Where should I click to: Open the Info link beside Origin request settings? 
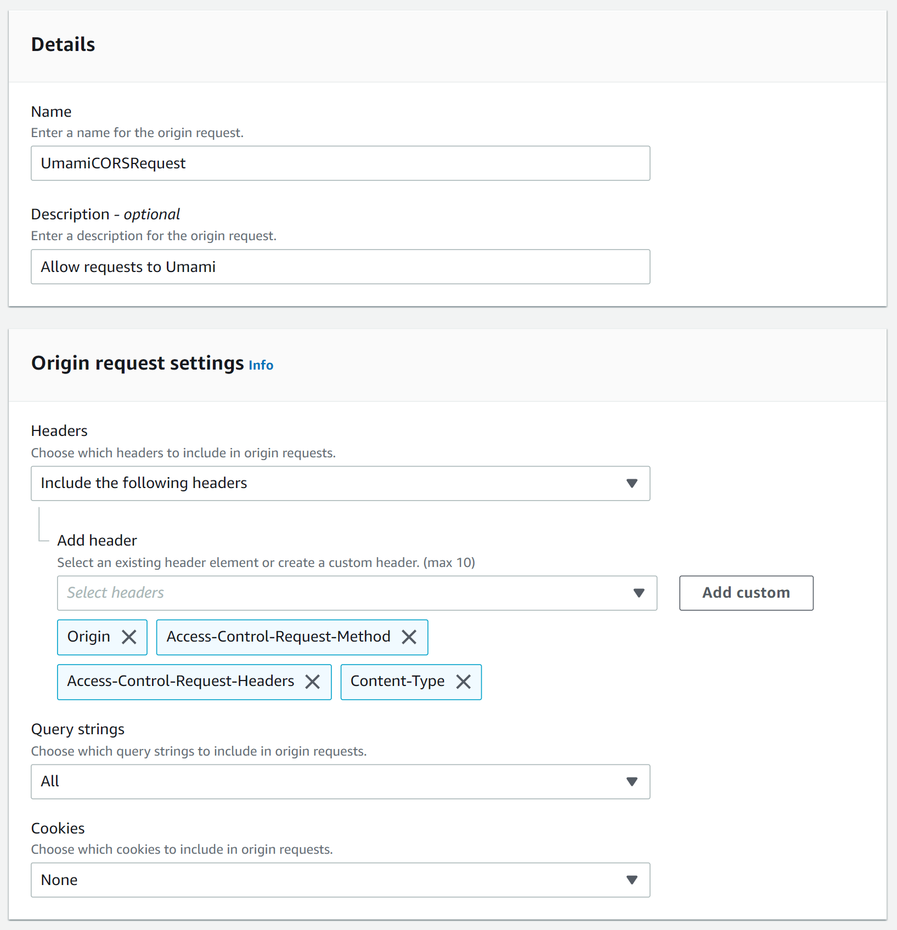(x=261, y=365)
